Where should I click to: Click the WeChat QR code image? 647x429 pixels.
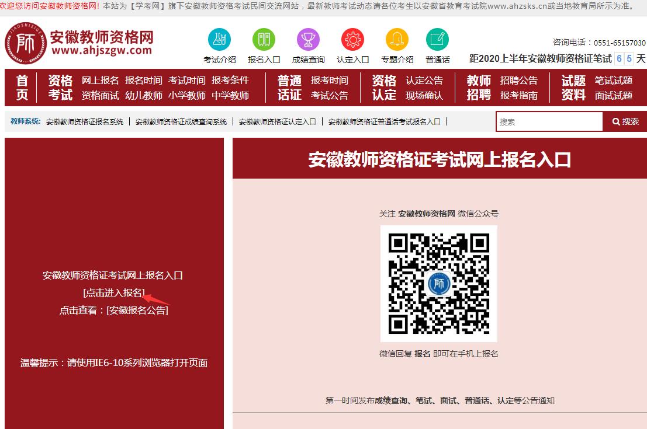438,284
